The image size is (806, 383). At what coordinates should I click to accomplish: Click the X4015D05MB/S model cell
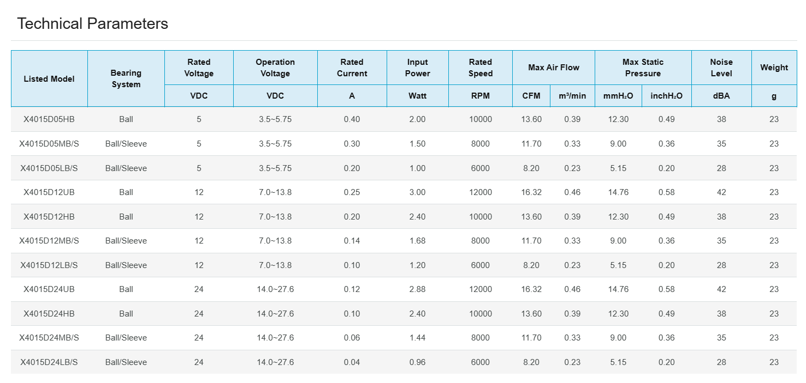tap(49, 144)
